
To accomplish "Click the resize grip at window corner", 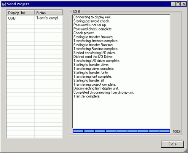I will [x=185, y=150].
